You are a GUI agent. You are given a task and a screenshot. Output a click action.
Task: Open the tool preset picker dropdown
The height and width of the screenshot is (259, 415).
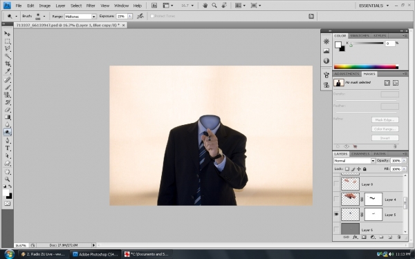click(x=16, y=17)
